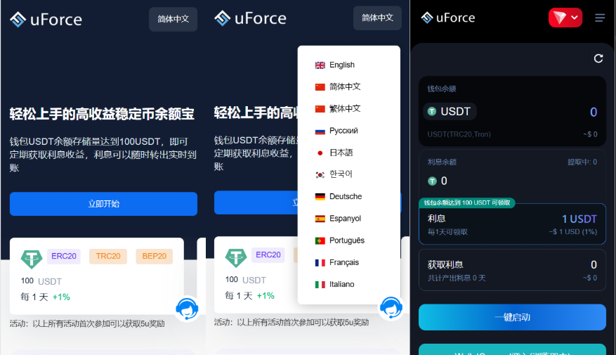The height and width of the screenshot is (355, 616).
Task: Open customer support headset icon in left panel
Action: click(x=187, y=309)
